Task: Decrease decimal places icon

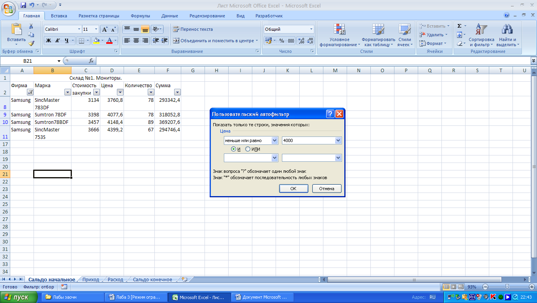Action: coord(310,41)
